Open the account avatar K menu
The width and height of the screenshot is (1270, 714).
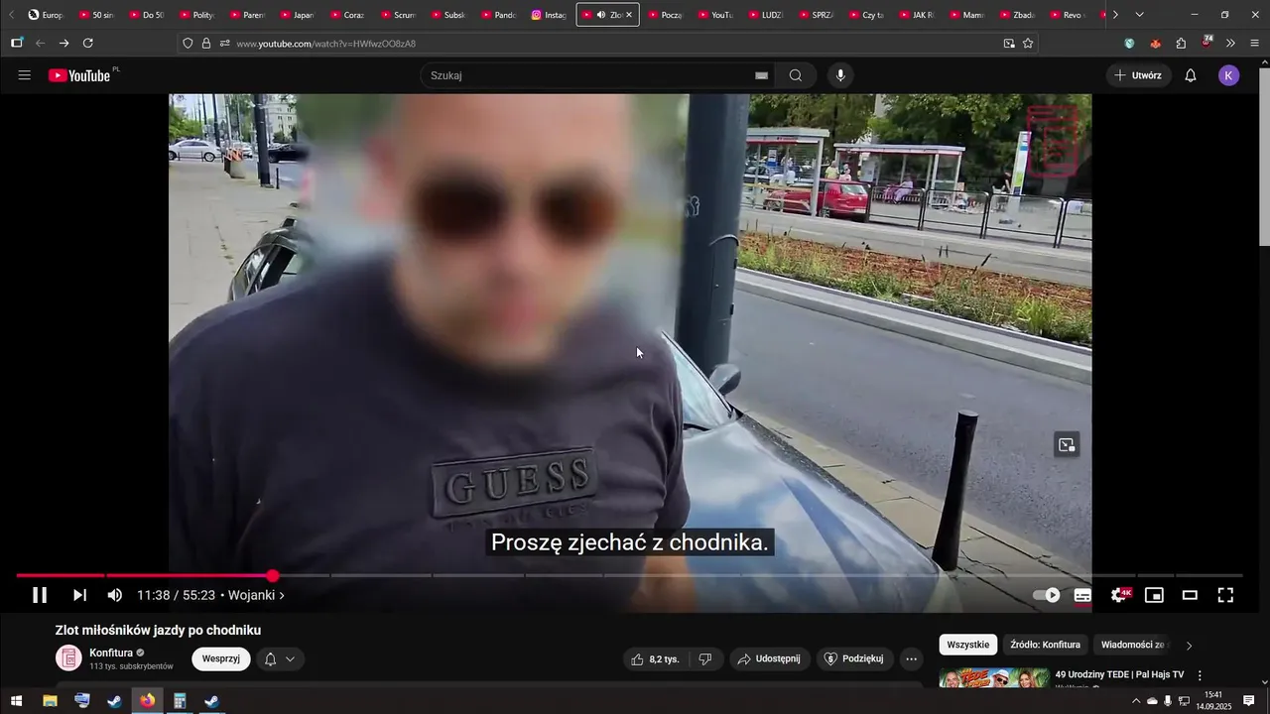[x=1228, y=75]
